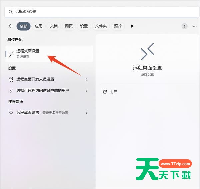Open the 远程桌面设置 best match result
200x189 pixels.
tap(49, 54)
